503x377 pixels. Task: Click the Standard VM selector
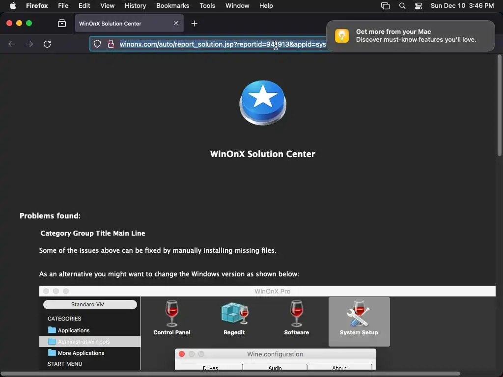[x=90, y=304]
